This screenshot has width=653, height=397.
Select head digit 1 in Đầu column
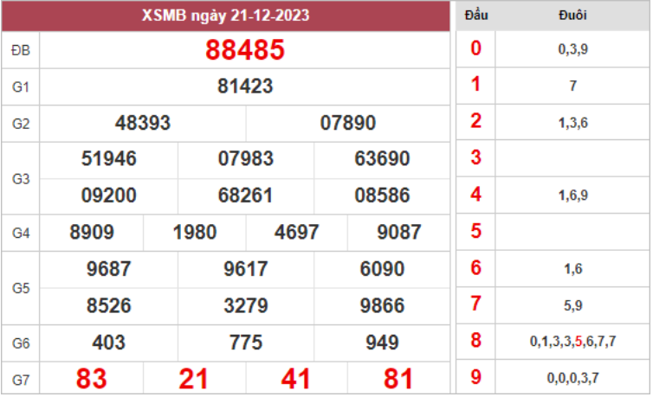[x=476, y=84]
